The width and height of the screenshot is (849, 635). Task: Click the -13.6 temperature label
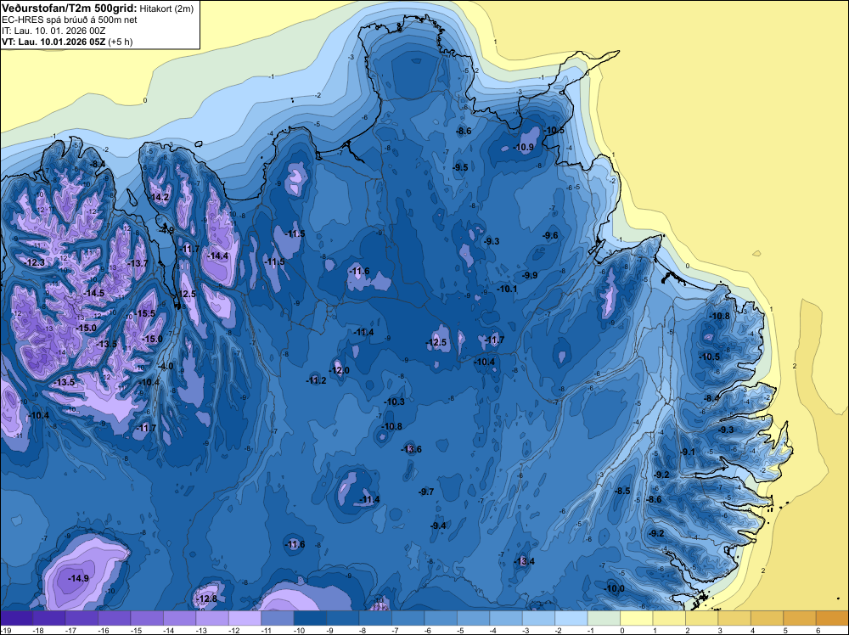[412, 449]
